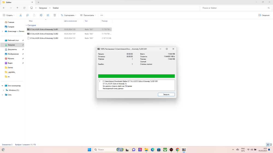Viewport: 273px width, 153px height.
Task: Click the Share icon in toolbar
Action: click(x=48, y=15)
